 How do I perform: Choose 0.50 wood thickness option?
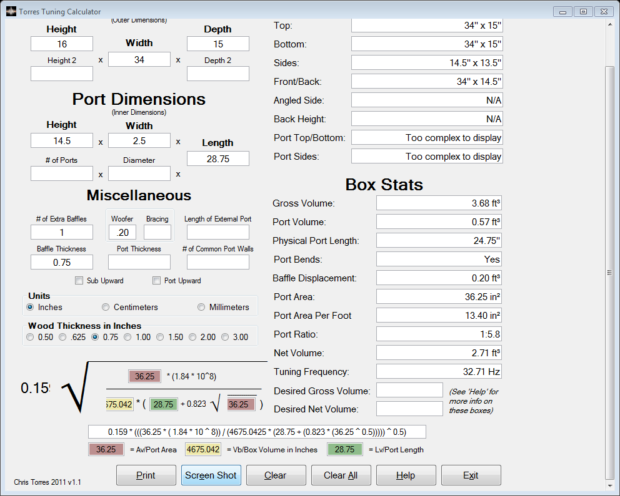tap(30, 337)
